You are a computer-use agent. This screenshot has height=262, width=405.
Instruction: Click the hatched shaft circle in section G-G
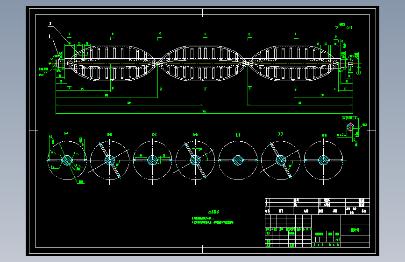tap(323, 160)
